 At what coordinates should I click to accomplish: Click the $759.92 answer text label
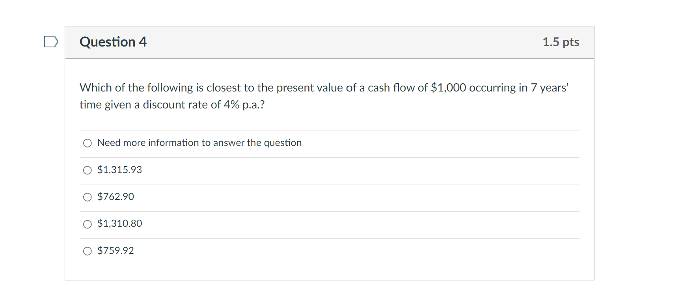pyautogui.click(x=115, y=250)
